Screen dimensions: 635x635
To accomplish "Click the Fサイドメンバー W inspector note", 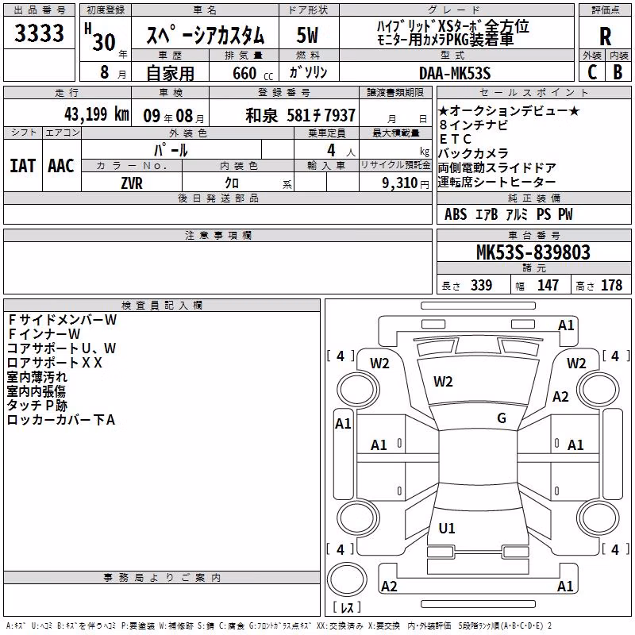I will coord(62,320).
